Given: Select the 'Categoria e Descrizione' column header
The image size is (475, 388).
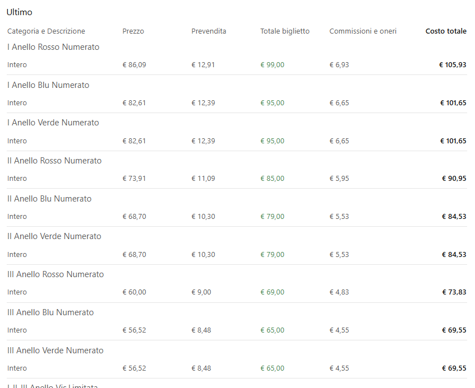Looking at the screenshot, I should [x=46, y=31].
